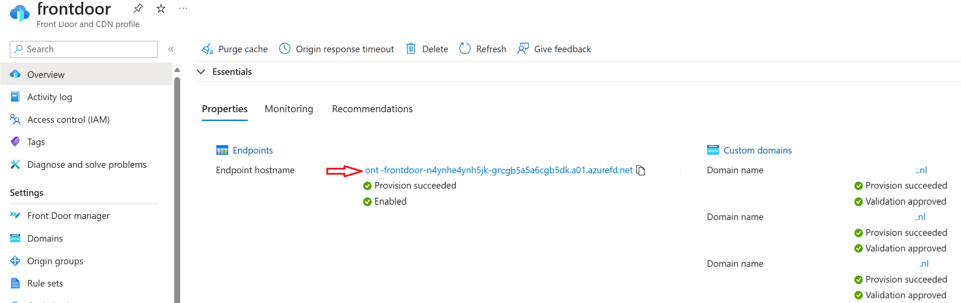Refresh the overview page
This screenshot has height=303, width=961.
point(482,49)
